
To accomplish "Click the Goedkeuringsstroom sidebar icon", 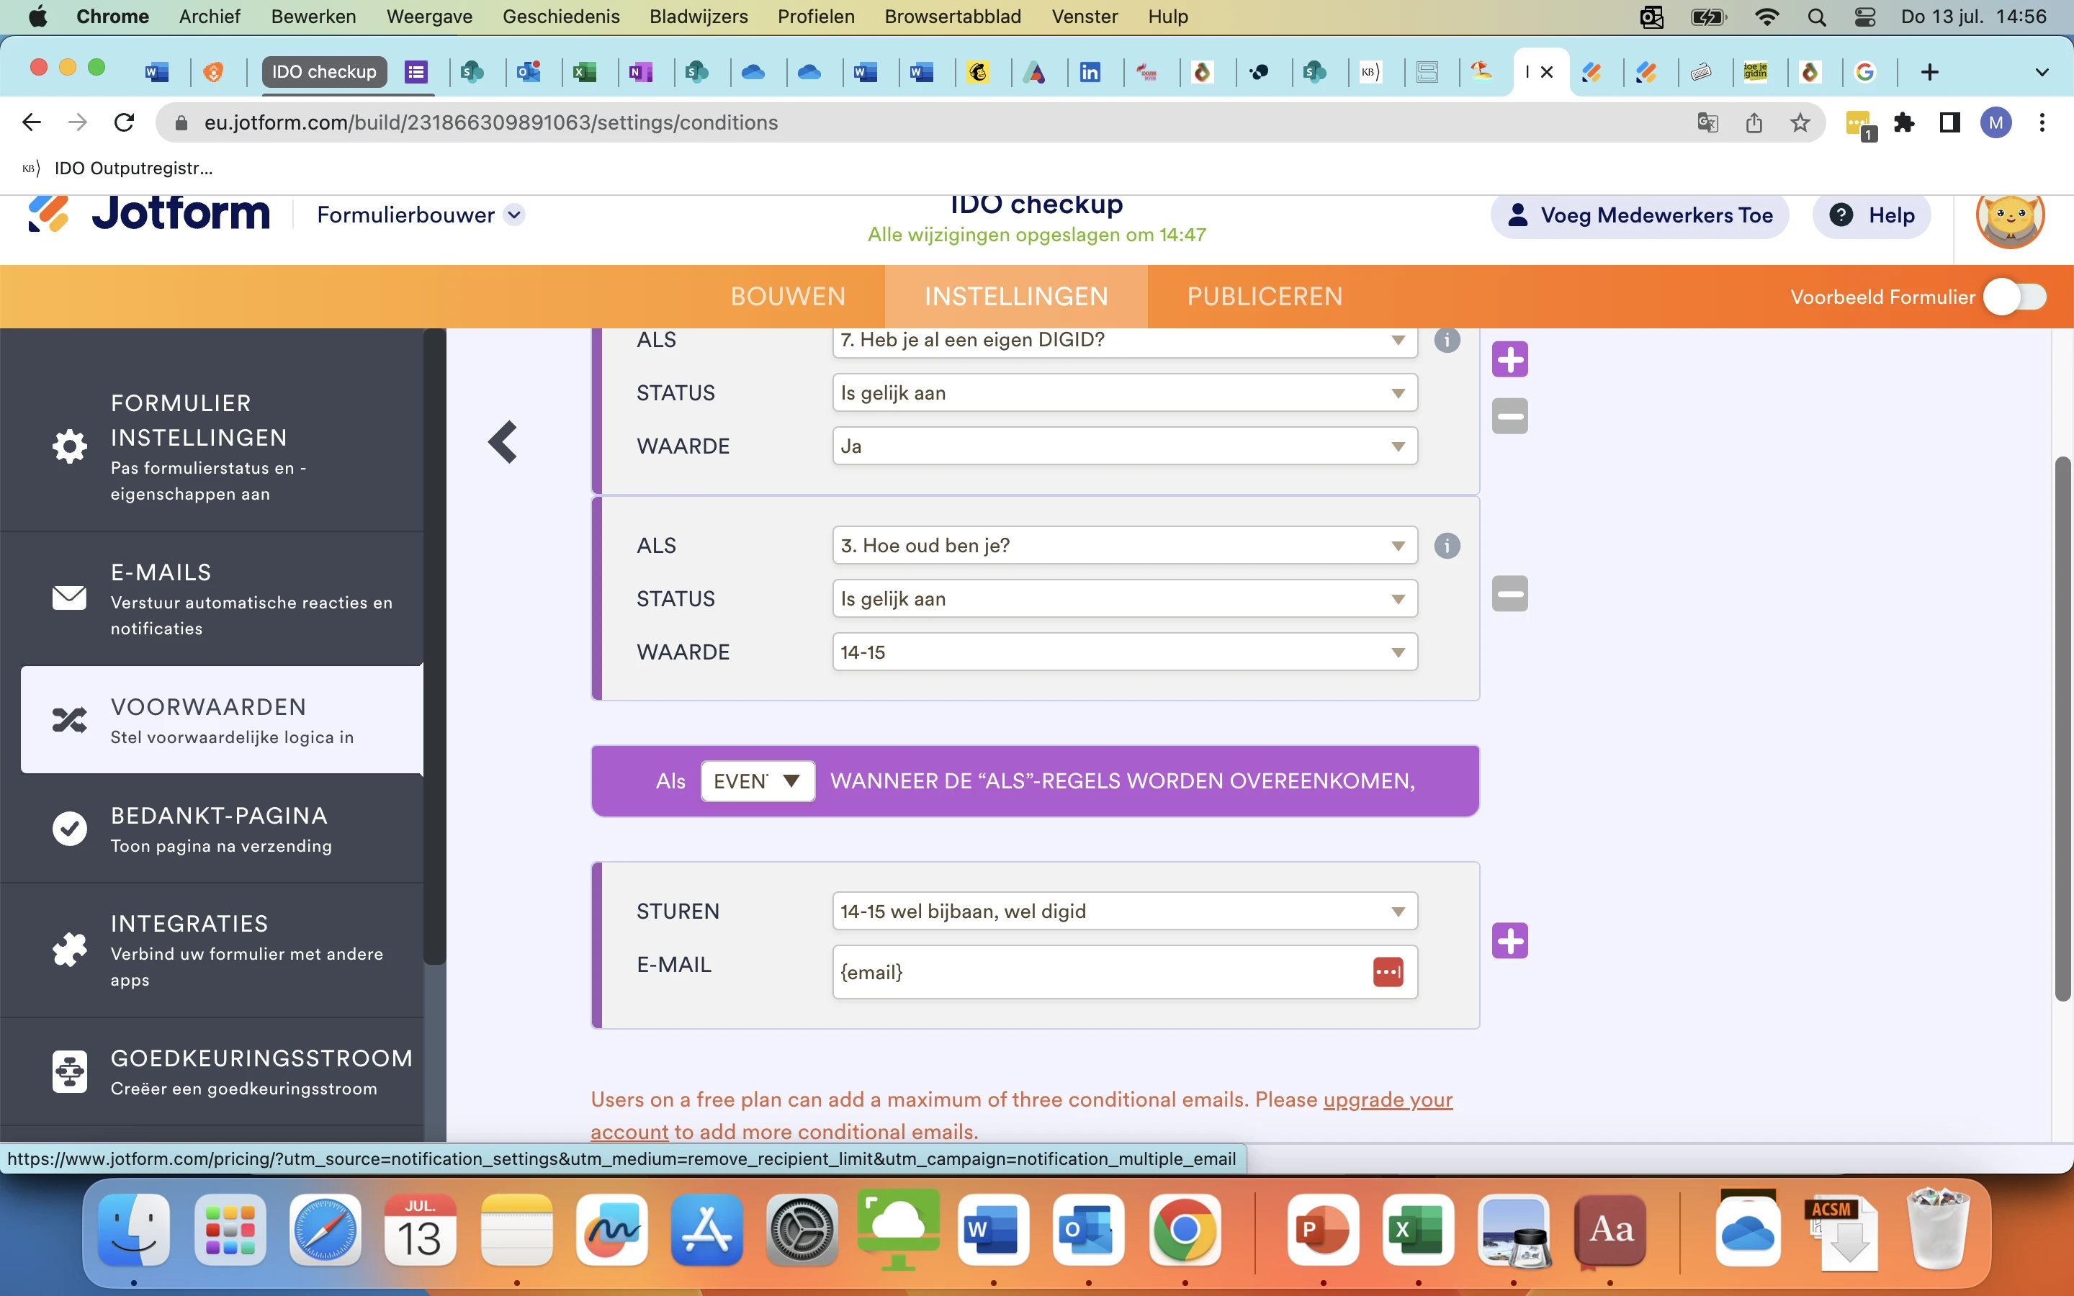I will point(69,1071).
